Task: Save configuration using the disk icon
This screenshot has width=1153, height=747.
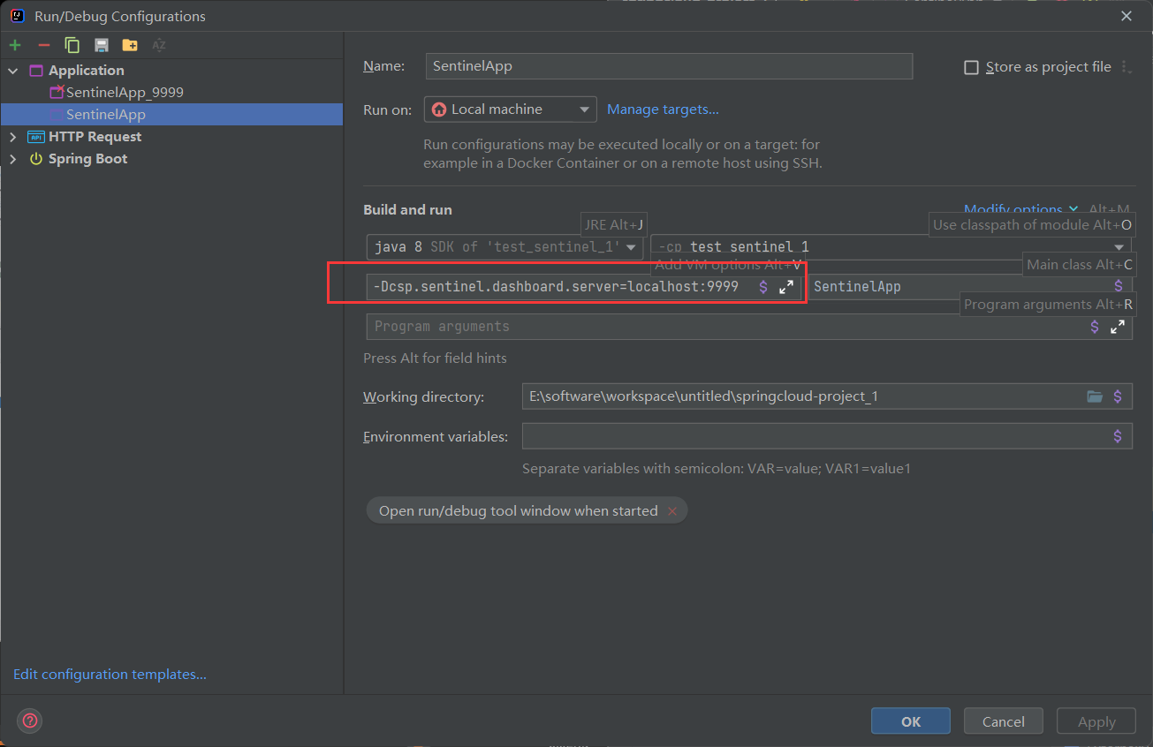Action: [102, 45]
